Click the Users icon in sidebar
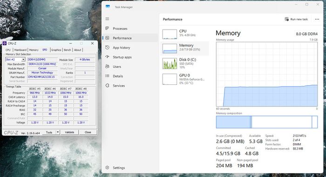The image size is (326, 177). pos(107,66)
